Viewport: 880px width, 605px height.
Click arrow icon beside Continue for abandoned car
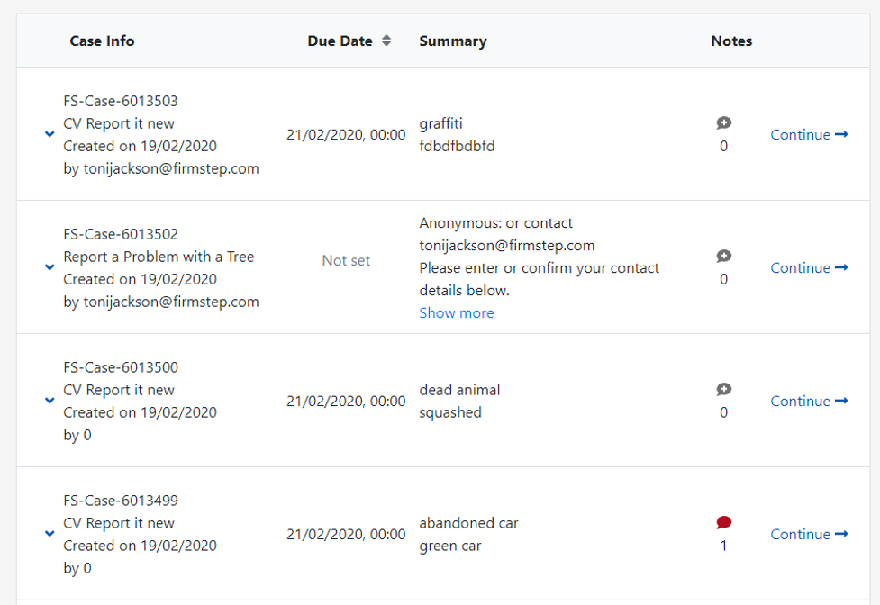pyautogui.click(x=841, y=534)
